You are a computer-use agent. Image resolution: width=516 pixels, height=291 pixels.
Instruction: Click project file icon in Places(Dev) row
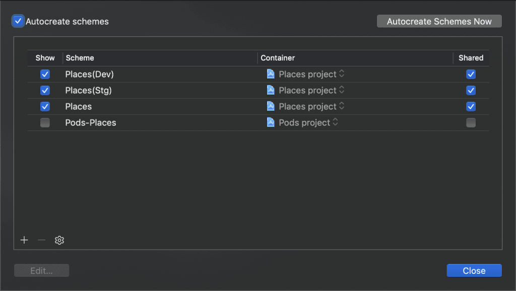(271, 74)
